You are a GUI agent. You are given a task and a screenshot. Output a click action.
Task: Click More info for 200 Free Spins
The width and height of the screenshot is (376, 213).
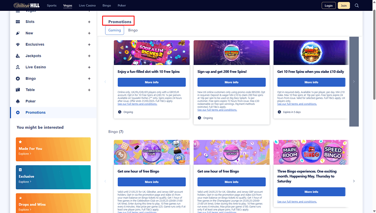point(231,82)
